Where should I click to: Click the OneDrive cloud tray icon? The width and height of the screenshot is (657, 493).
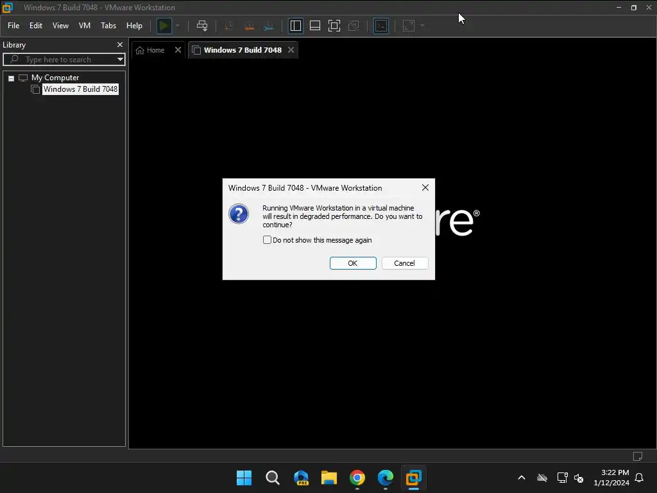pyautogui.click(x=542, y=478)
